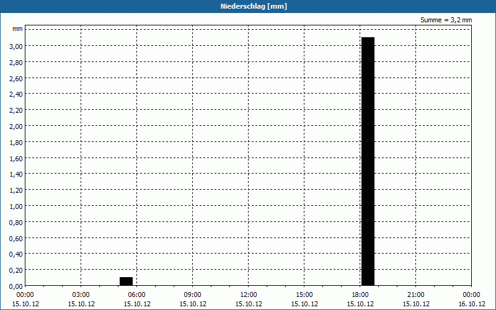Click the 00:00 label above 16.10.12

coord(471,295)
